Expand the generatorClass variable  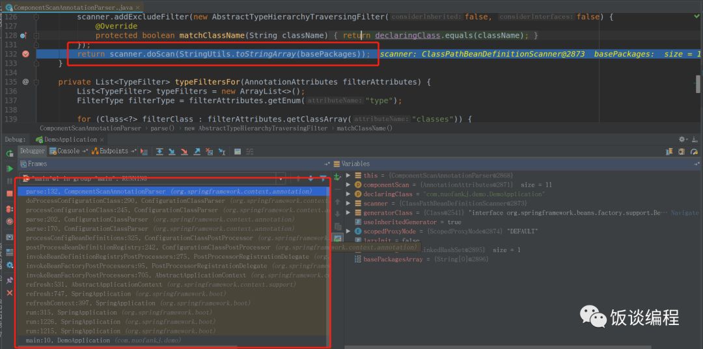[x=348, y=213]
